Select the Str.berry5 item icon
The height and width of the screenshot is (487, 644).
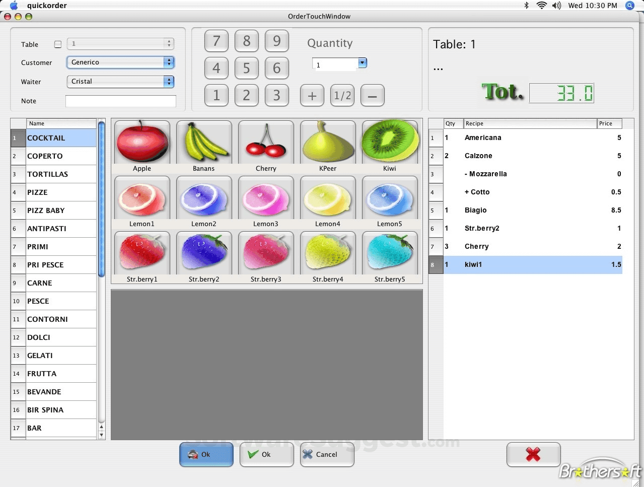point(390,252)
